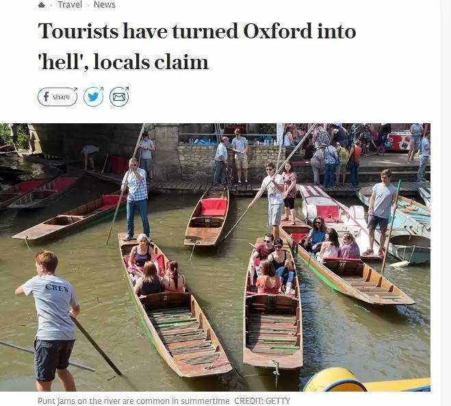Go to the News section breadcrumb
This screenshot has height=406, width=451.
[105, 5]
